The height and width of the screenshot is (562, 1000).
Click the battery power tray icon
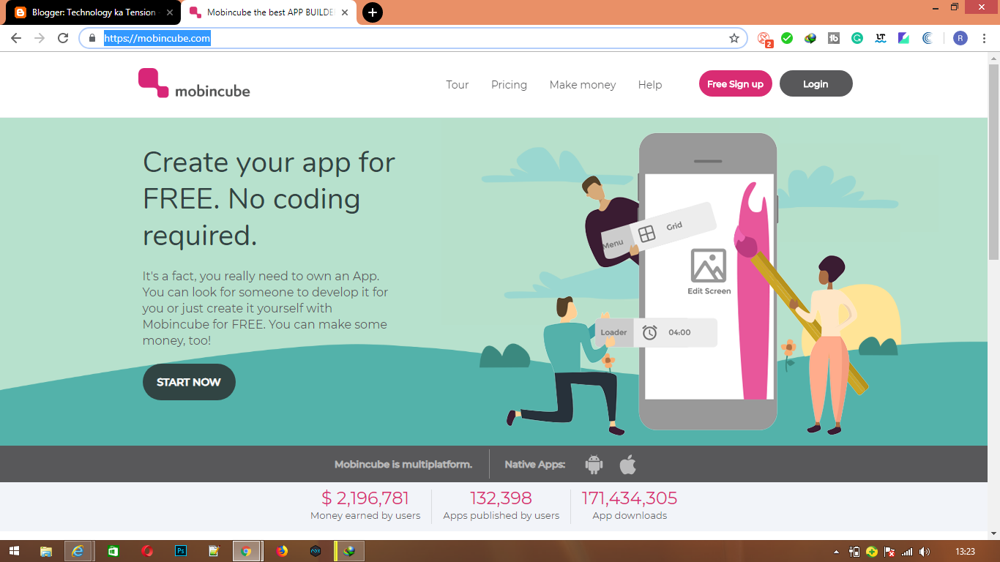tap(854, 552)
